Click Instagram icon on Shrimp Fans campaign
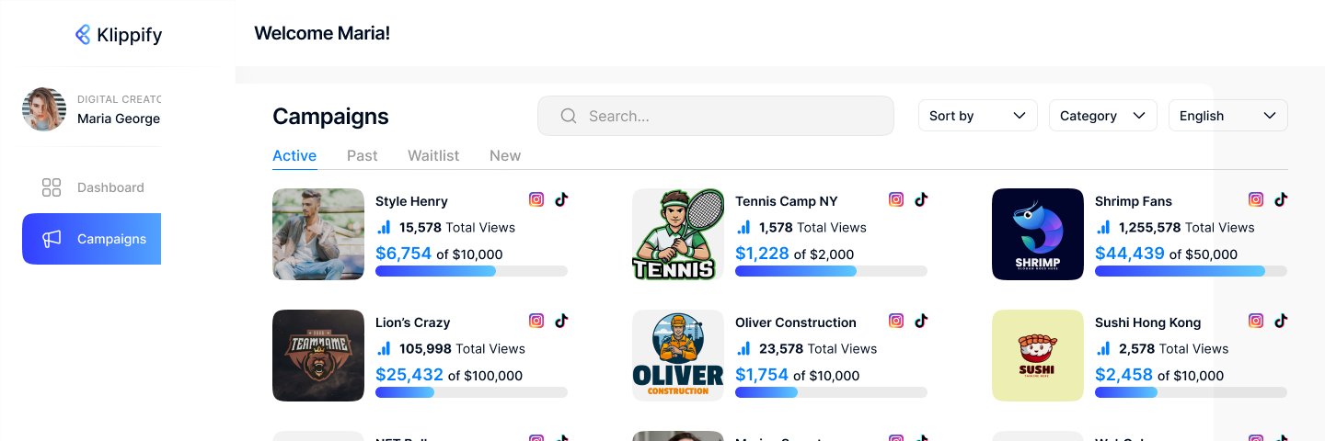 pos(1256,199)
